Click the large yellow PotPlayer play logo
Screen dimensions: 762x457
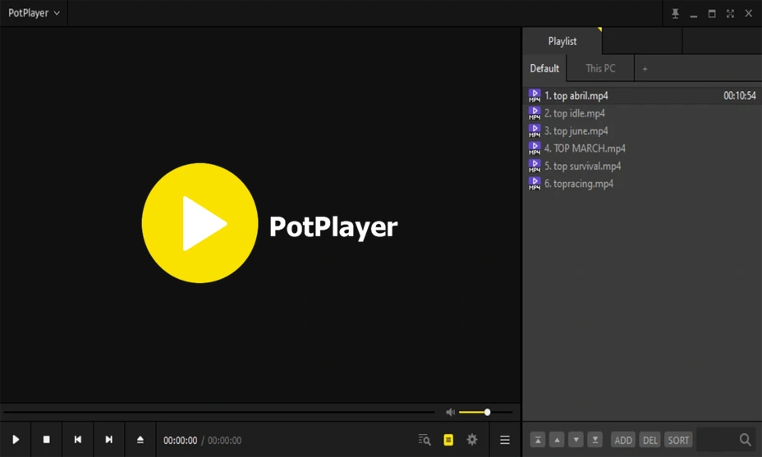[200, 223]
